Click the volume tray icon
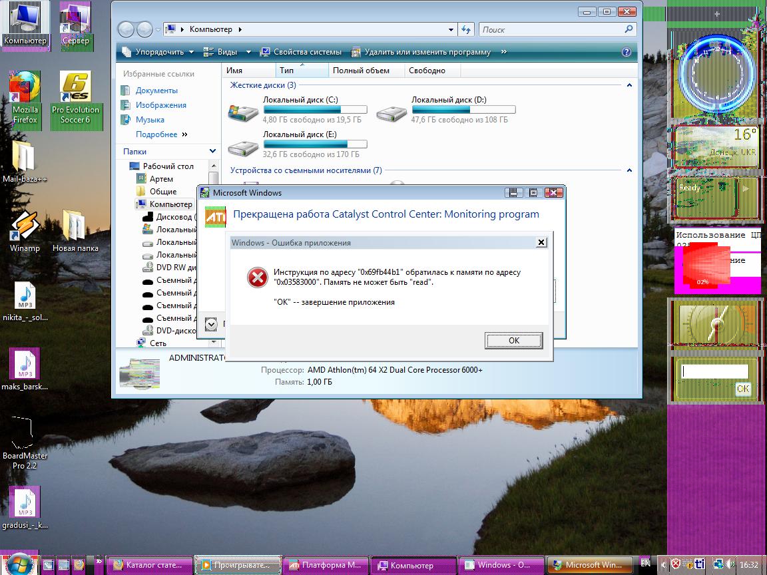 (730, 564)
